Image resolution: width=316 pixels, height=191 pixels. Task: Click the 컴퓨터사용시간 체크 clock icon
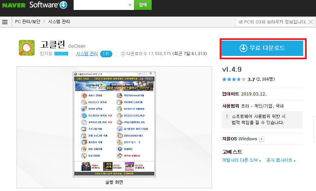tap(120, 135)
